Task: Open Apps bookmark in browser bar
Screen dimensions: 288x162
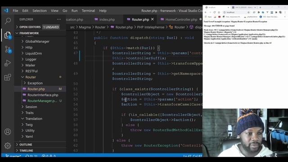Action: click(208, 17)
